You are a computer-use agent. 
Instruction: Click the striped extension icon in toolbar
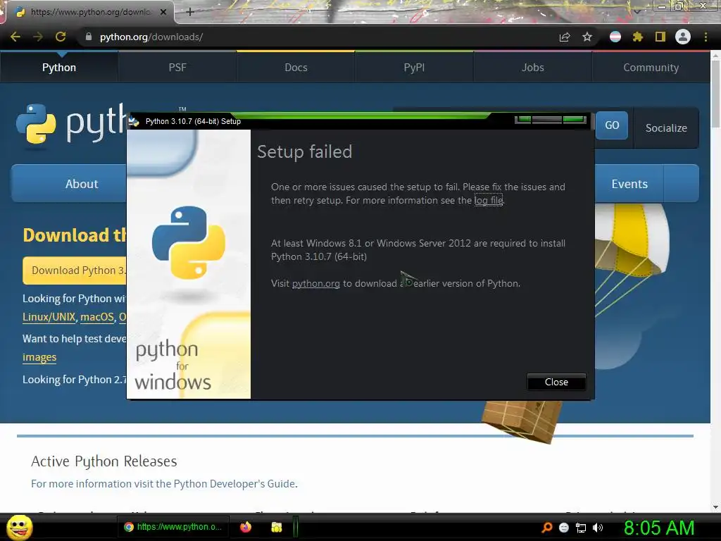(615, 37)
